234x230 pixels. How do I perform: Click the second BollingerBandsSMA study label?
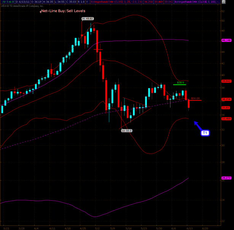[186, 2]
